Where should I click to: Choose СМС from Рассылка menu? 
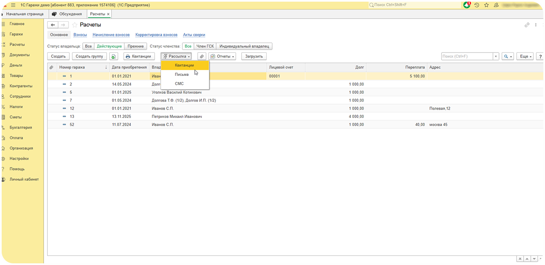pos(179,84)
